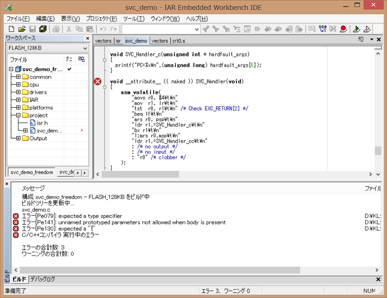This screenshot has height=298, width=387.
Task: Expand the common folder
Action: 18,77
